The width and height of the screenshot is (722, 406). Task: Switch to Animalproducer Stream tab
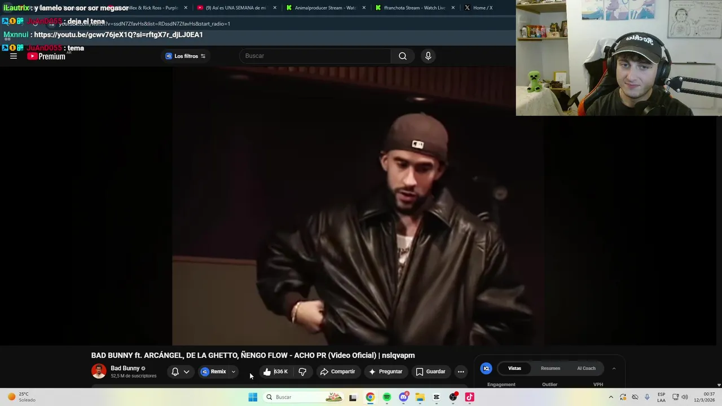[325, 8]
